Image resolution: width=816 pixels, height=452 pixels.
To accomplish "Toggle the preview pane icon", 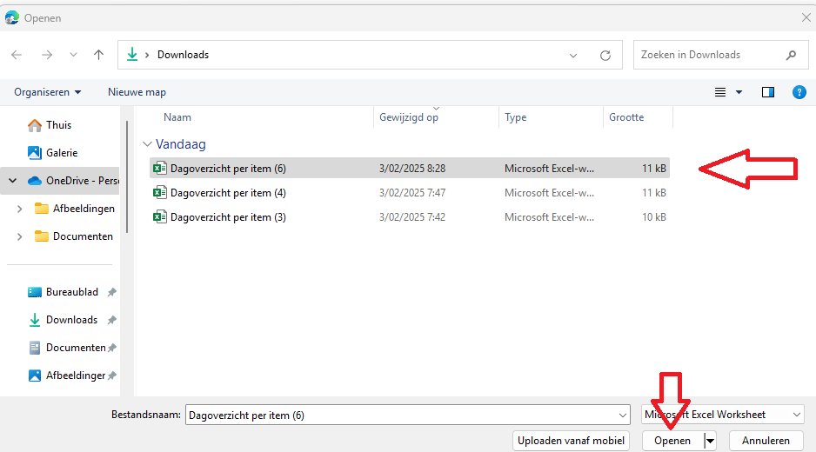I will point(768,92).
